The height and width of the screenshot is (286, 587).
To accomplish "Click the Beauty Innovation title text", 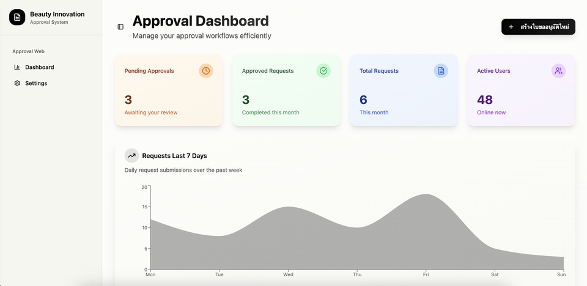I will tap(57, 14).
